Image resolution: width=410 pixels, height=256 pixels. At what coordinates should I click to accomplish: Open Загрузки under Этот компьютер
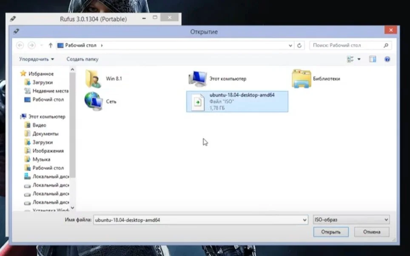coord(43,142)
